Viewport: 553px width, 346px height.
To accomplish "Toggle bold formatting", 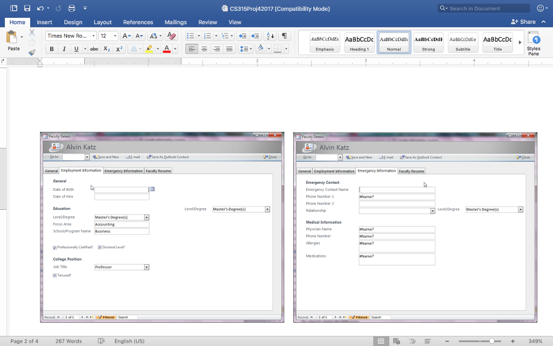I will click(52, 48).
